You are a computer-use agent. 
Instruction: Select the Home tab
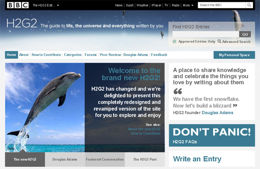(11, 55)
